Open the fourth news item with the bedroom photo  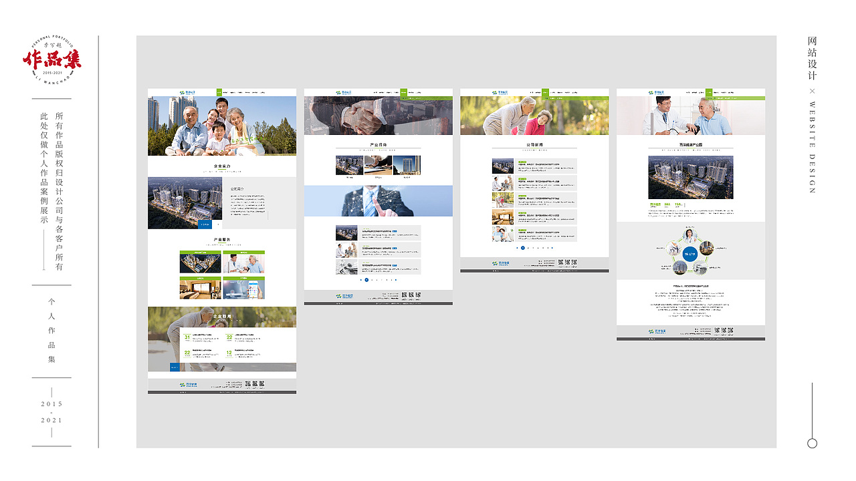click(534, 217)
